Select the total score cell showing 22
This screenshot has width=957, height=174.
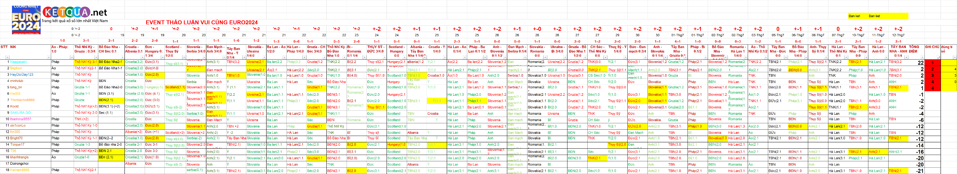click(920, 63)
